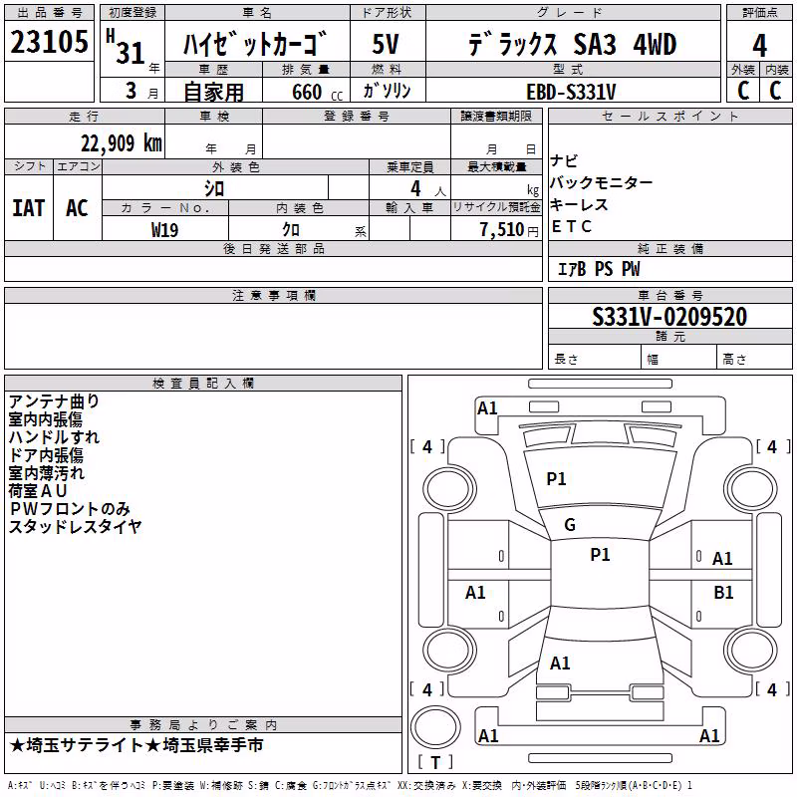Select recycle deposit 7,510円
Image resolution: width=797 pixels, height=797 pixels.
point(509,230)
